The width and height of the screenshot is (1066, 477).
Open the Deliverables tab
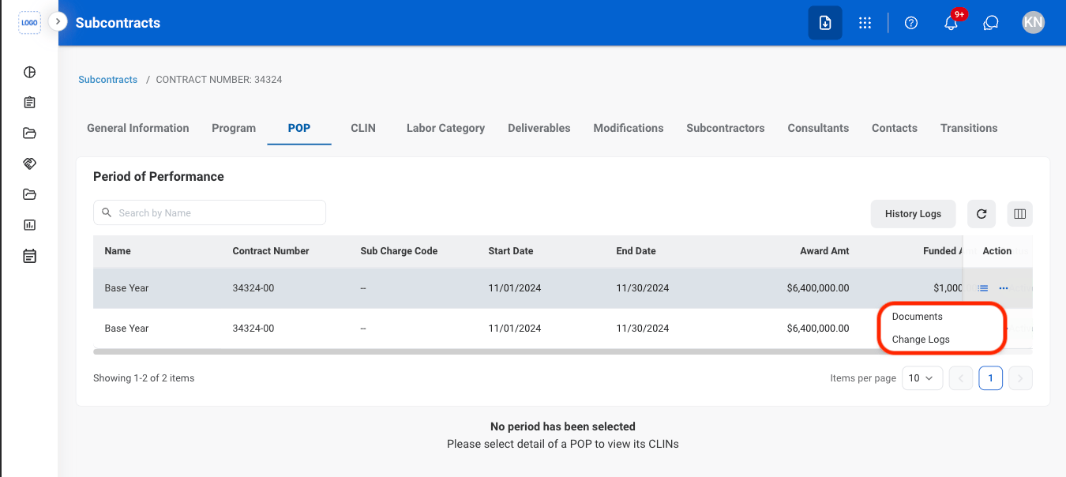tap(539, 128)
